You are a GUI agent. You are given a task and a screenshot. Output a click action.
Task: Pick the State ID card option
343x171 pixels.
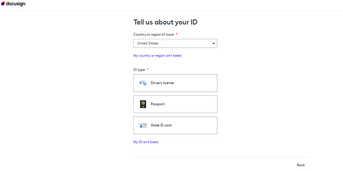(x=175, y=125)
